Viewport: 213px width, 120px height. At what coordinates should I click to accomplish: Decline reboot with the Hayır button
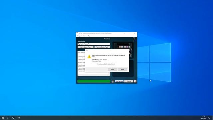pos(122,70)
